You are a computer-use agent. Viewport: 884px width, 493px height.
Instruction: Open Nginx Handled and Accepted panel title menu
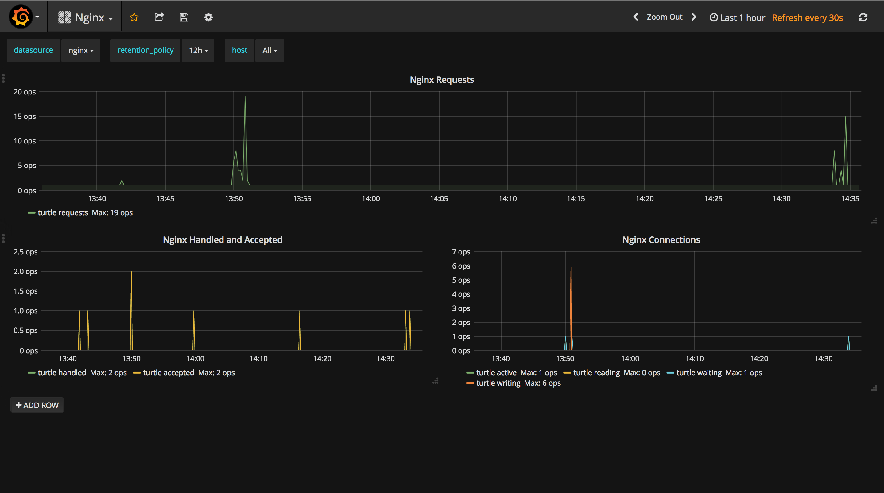pyautogui.click(x=222, y=240)
